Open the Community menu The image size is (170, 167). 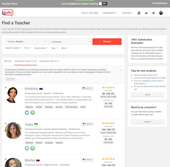(x=110, y=13)
